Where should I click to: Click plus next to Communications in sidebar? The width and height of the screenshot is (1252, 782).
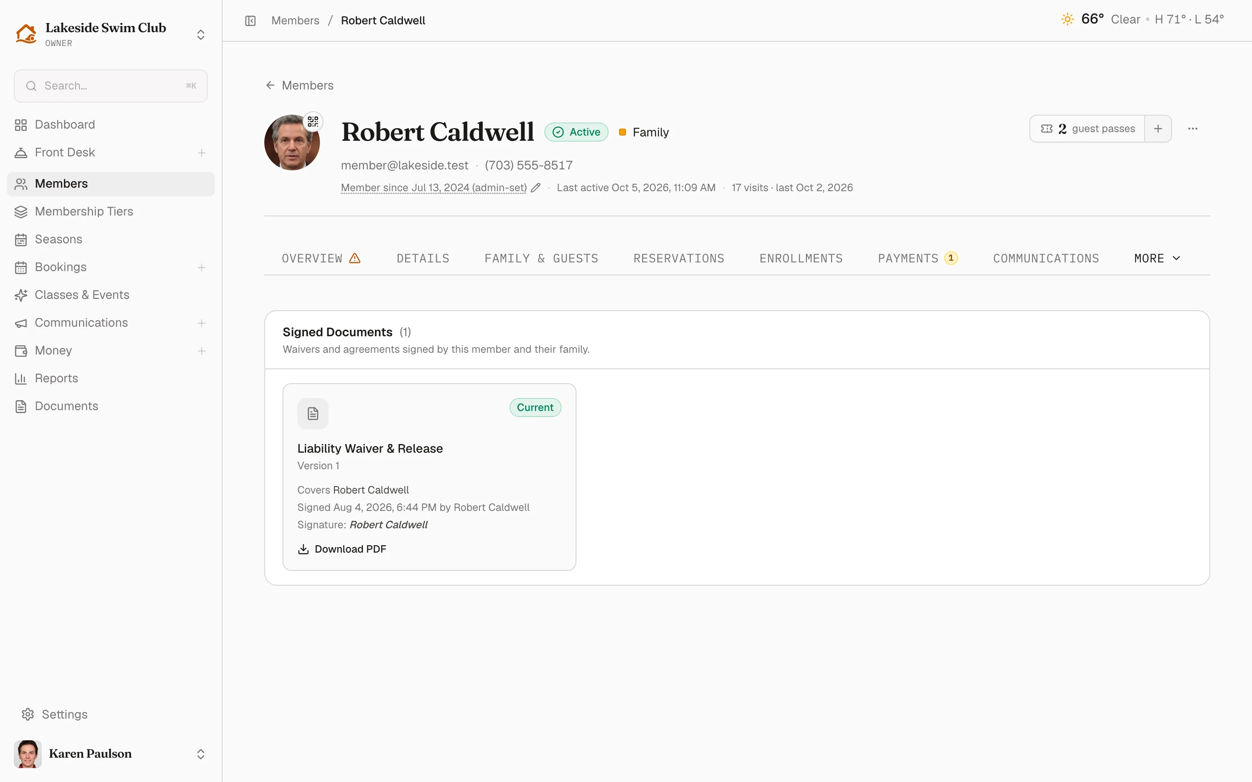202,323
